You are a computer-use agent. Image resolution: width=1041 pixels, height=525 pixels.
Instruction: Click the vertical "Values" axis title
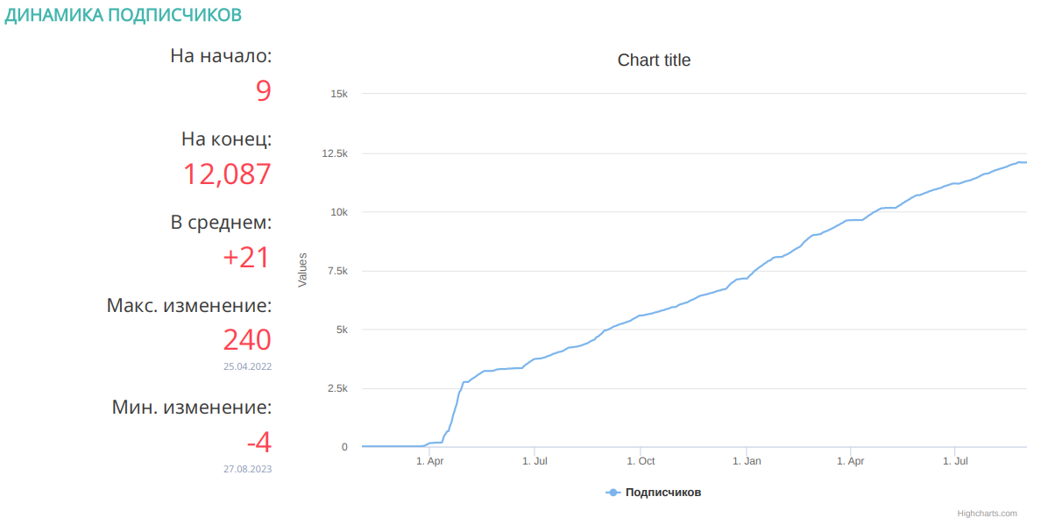pos(303,270)
